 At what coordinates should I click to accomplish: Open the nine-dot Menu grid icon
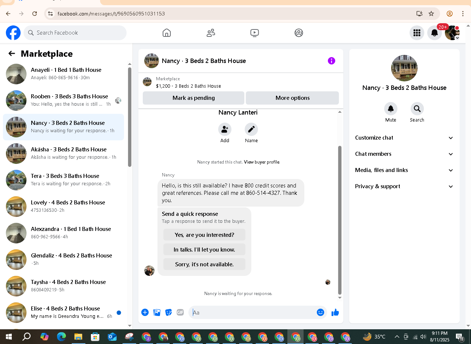[417, 33]
